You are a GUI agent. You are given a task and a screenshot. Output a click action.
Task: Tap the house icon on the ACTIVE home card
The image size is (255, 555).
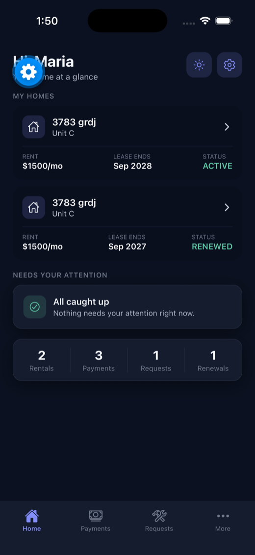click(33, 127)
